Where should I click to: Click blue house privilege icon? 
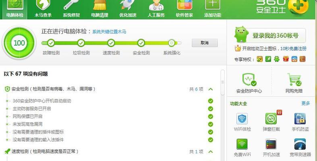pyautogui.click(x=294, y=59)
